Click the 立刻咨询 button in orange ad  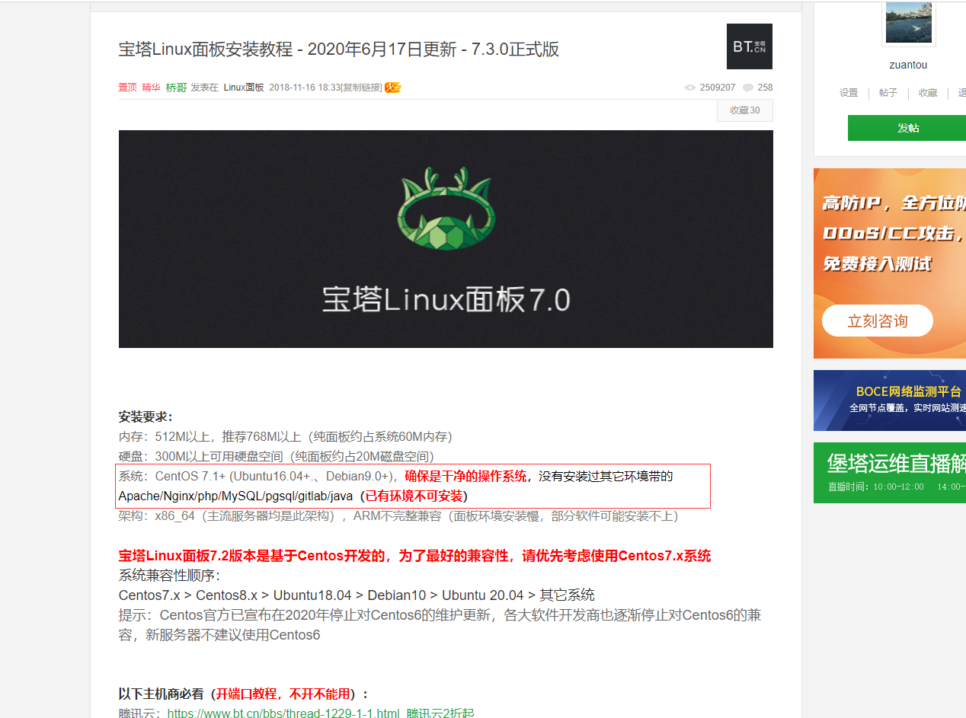878,321
